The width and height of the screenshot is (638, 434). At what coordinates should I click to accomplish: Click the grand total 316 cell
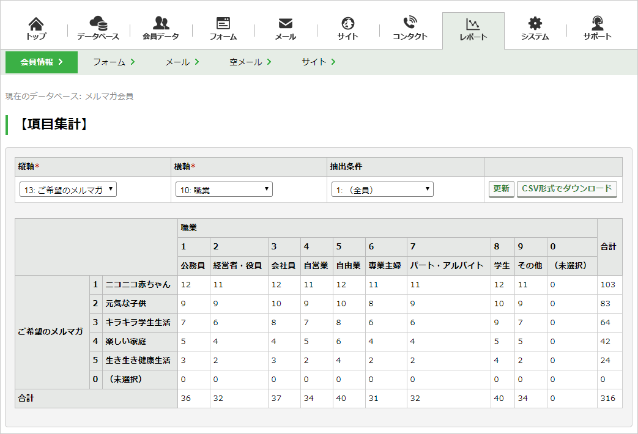[x=609, y=399]
